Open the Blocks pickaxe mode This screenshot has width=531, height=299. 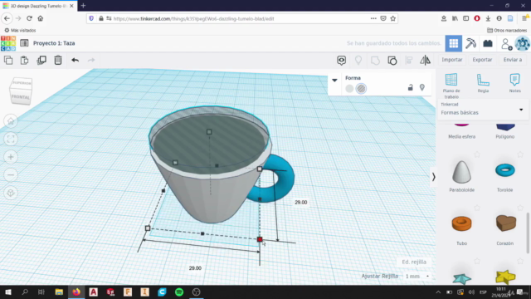coord(470,43)
